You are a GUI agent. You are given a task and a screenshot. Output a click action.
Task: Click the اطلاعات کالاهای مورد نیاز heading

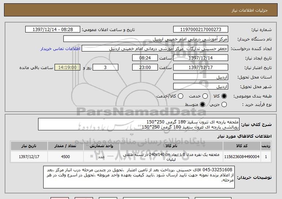(244, 136)
